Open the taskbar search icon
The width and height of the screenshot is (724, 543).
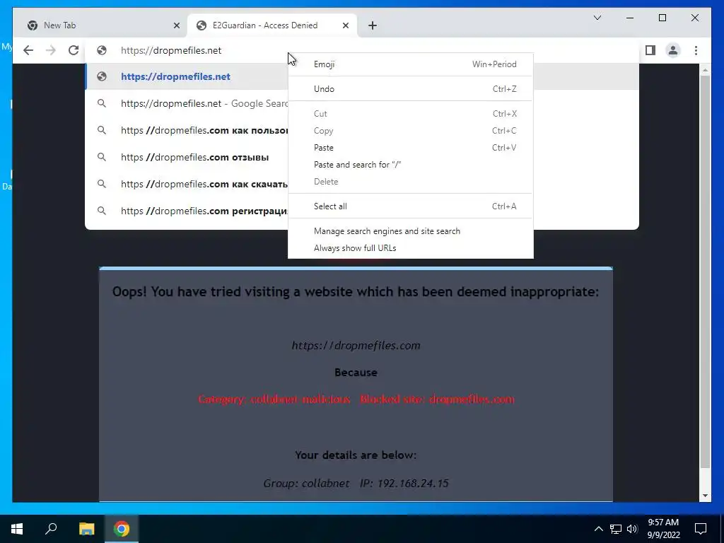[x=51, y=529]
